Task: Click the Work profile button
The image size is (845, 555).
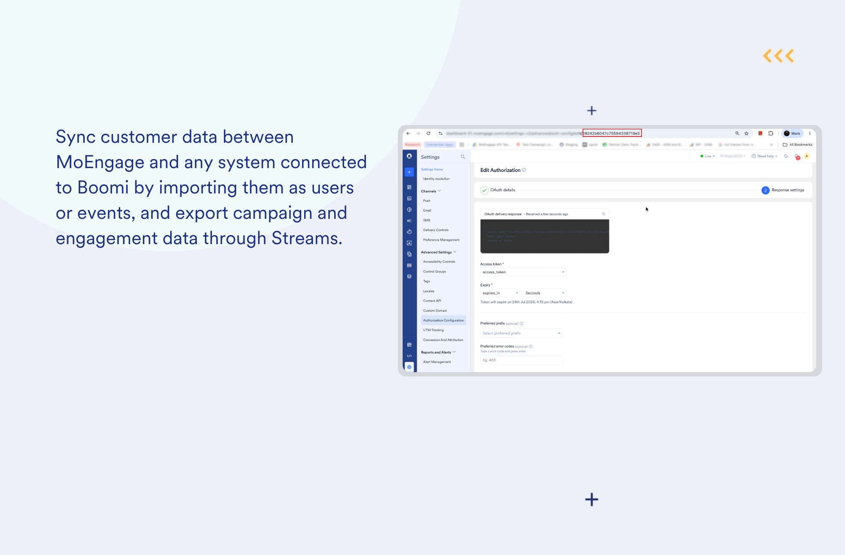Action: [x=792, y=133]
